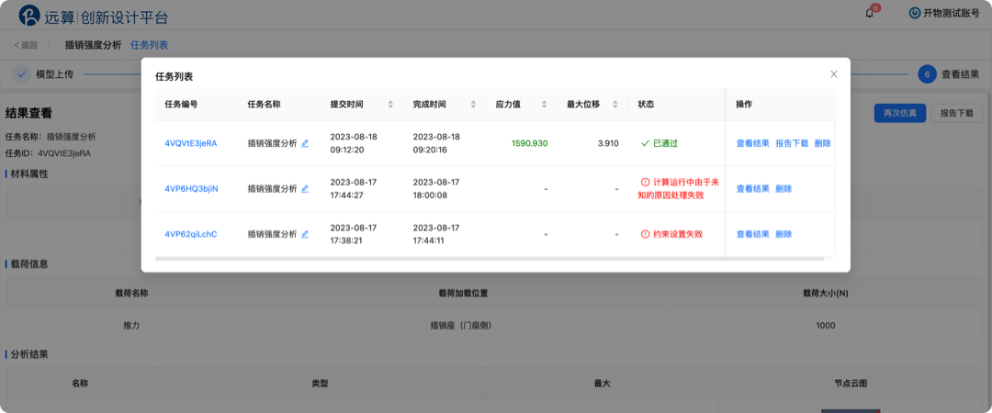Viewport: 992px width, 413px height.
Task: Click 报告下载 button on the results page
Action: click(x=957, y=113)
